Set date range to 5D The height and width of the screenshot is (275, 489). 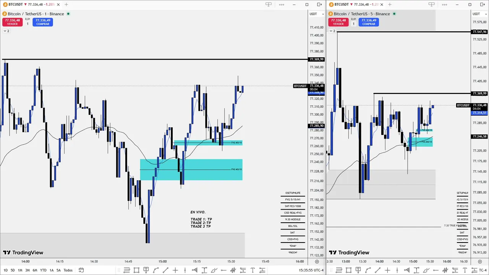tap(13, 270)
